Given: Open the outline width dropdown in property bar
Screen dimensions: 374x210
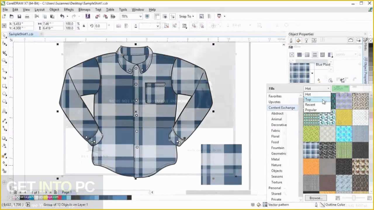Looking at the screenshot, I should (158, 26).
